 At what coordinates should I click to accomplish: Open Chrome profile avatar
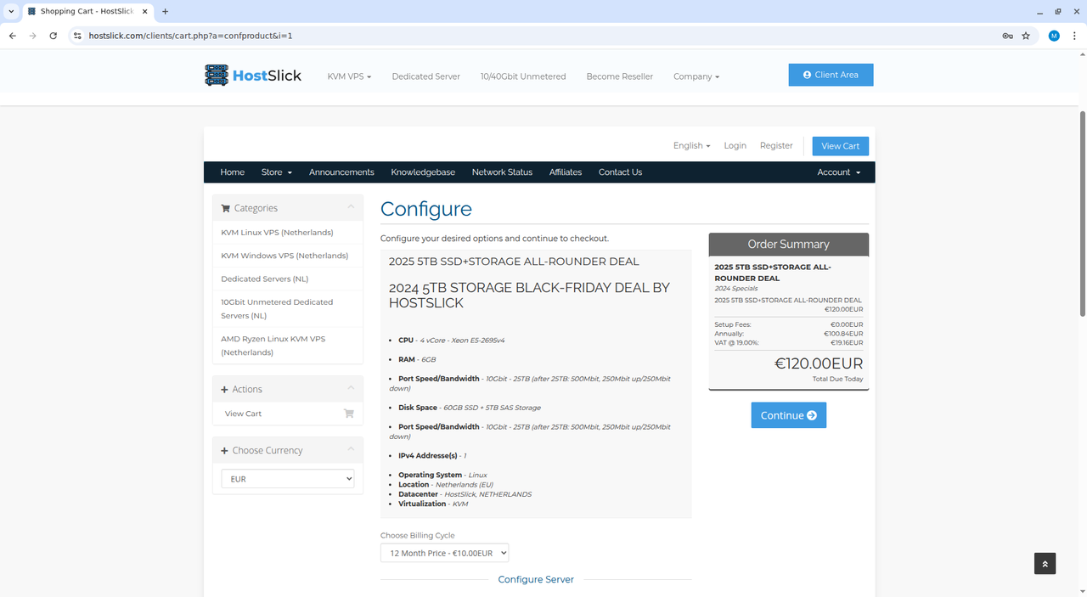click(x=1054, y=36)
